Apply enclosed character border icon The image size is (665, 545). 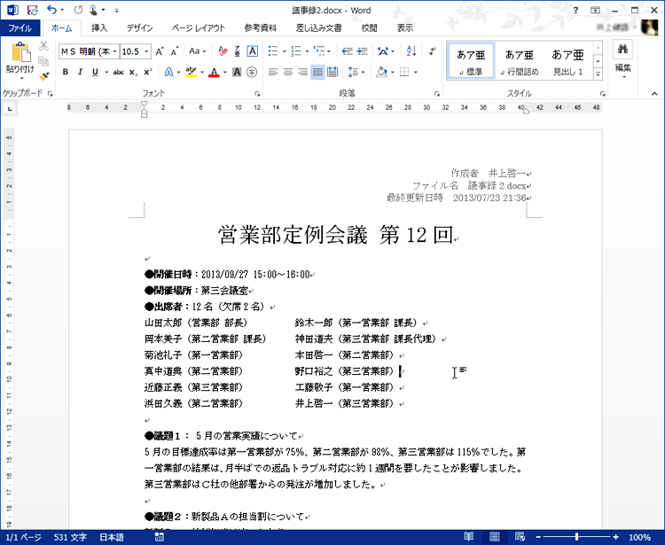click(252, 51)
